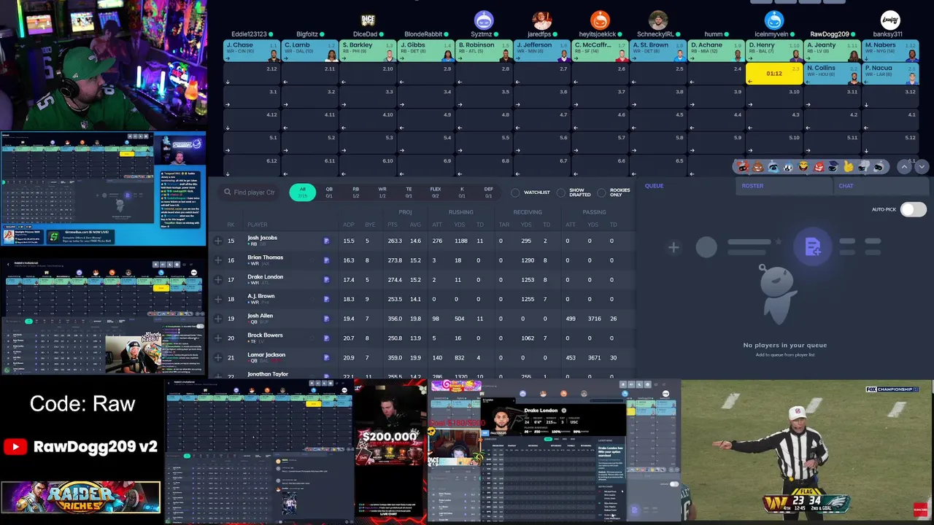Add Josh Jacobs to queue with plus icon
The height and width of the screenshot is (525, 934).
tap(217, 241)
